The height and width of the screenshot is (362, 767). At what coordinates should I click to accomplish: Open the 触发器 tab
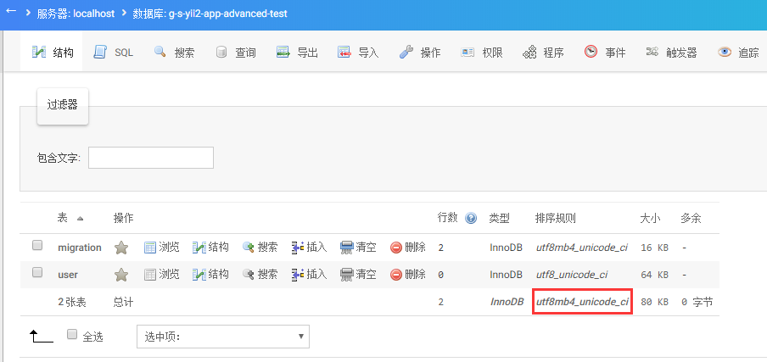pyautogui.click(x=671, y=53)
